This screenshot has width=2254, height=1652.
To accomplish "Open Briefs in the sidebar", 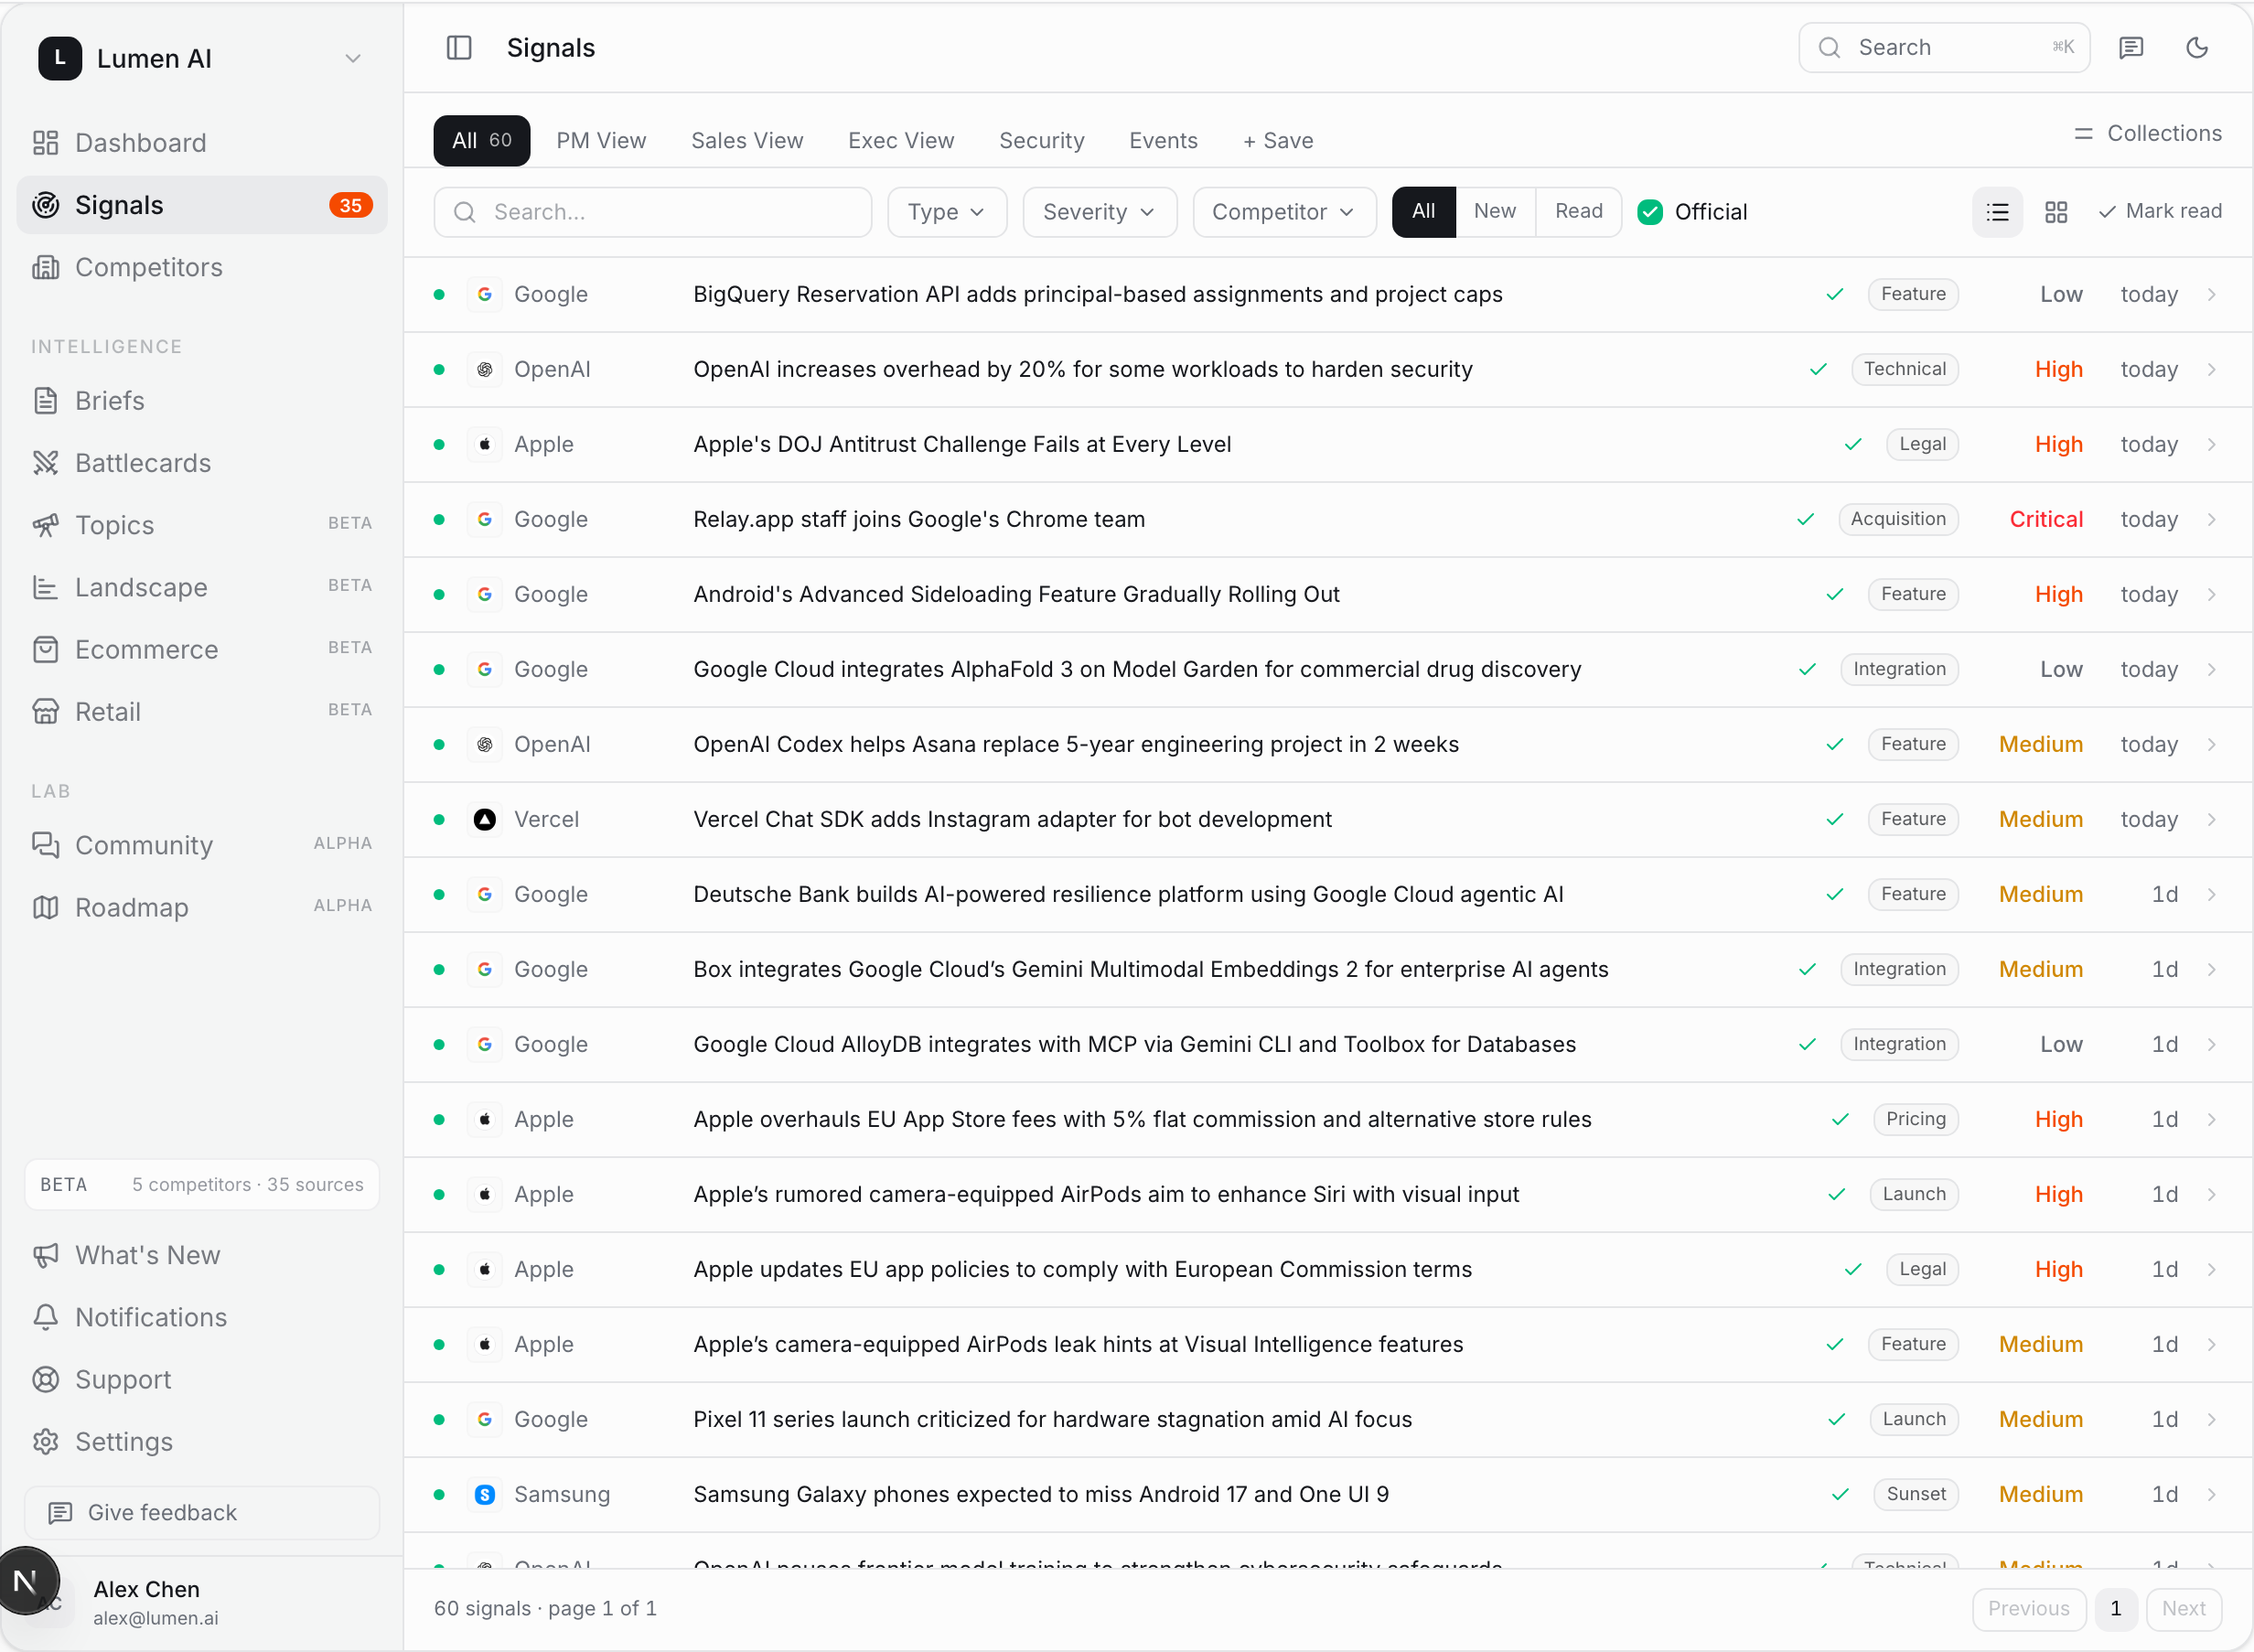I will point(202,401).
